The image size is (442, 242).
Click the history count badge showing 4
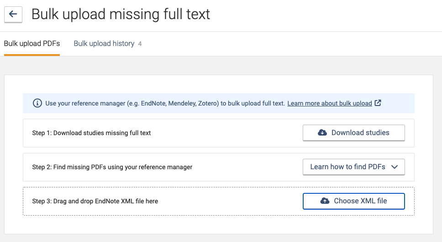coord(140,44)
